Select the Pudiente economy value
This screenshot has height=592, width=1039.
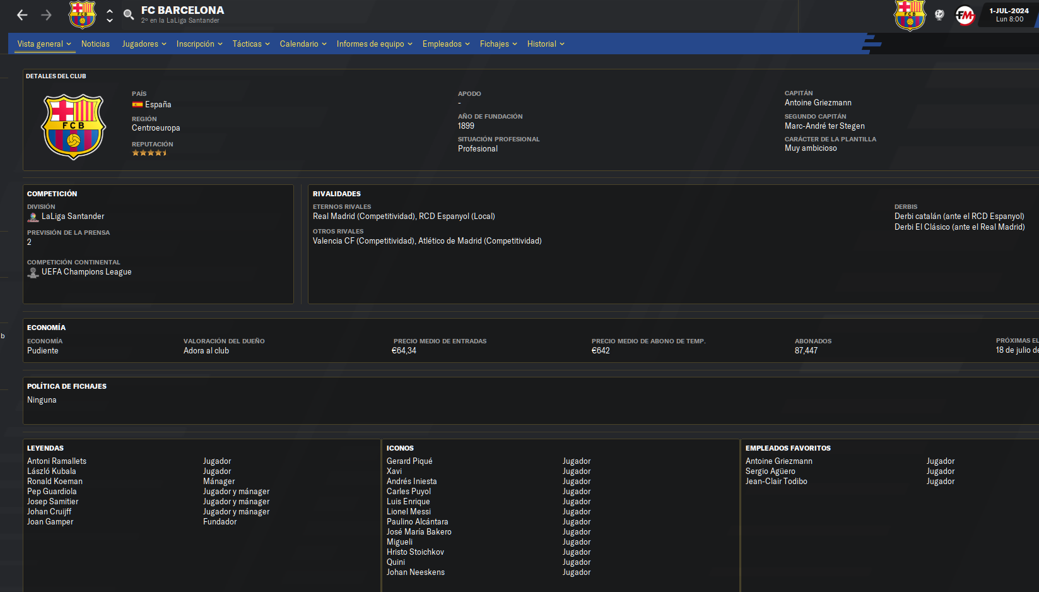[x=43, y=351]
